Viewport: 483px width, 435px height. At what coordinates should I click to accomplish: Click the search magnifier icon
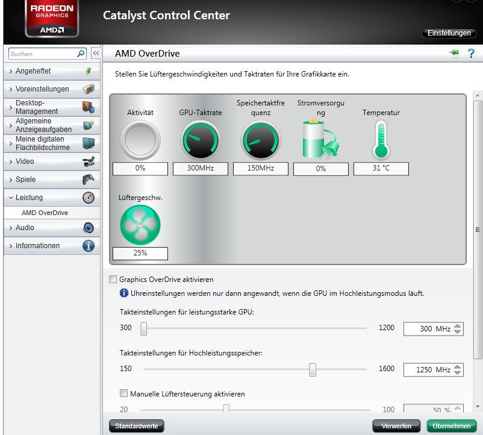tap(81, 54)
